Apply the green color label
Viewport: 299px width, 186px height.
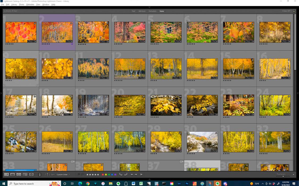(x=109, y=175)
